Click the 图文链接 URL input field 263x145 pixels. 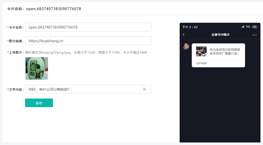88,41
